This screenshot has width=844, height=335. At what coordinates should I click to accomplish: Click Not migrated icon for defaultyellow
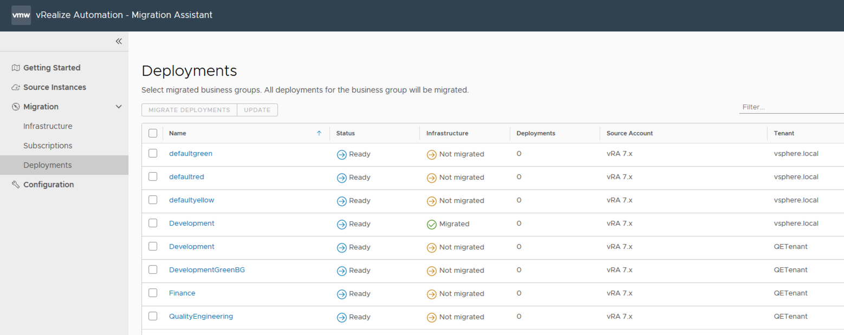coord(432,201)
